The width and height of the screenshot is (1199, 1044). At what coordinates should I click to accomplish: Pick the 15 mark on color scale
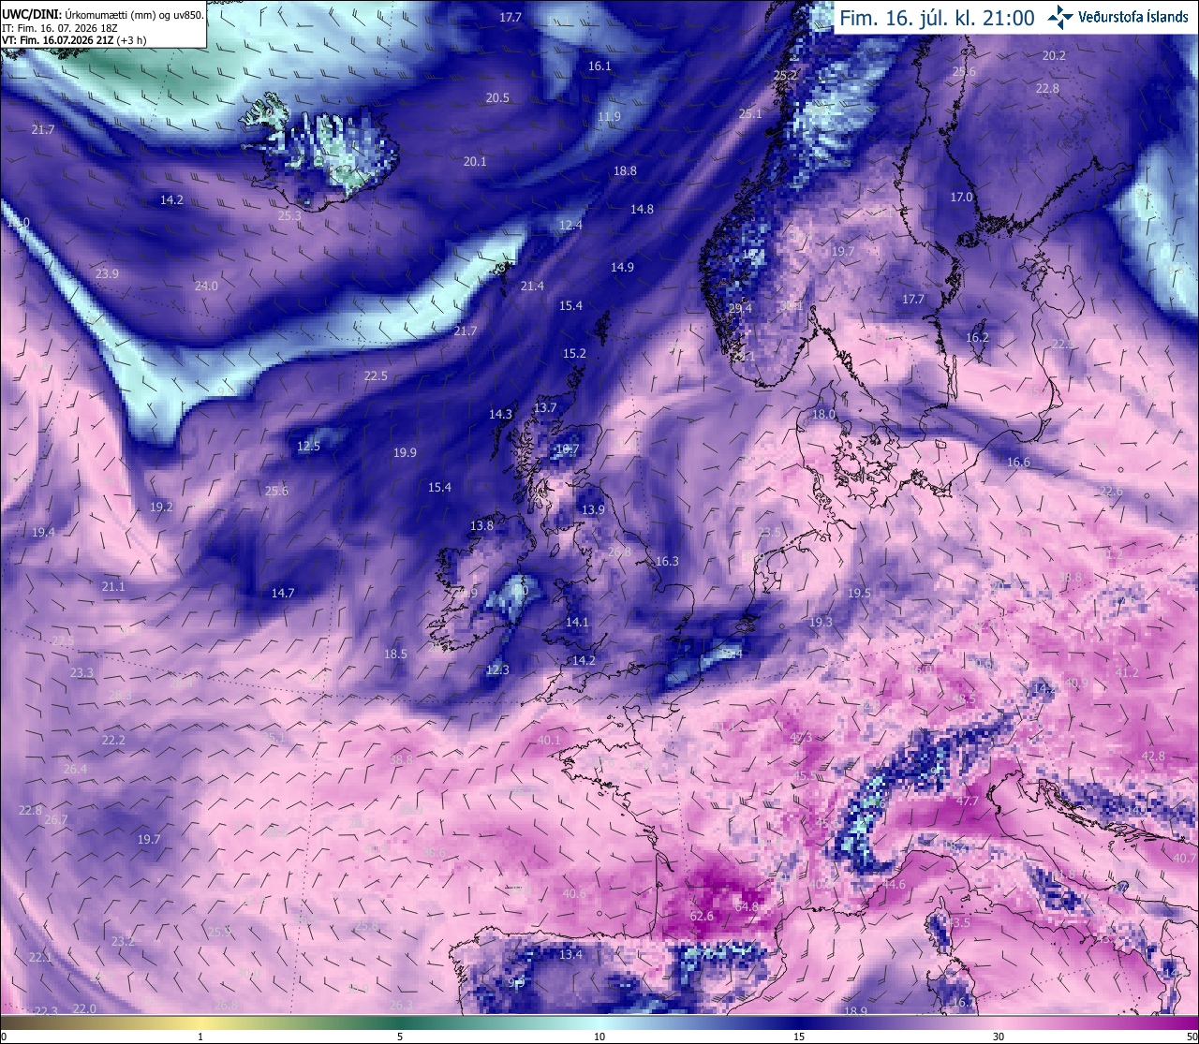799,1037
